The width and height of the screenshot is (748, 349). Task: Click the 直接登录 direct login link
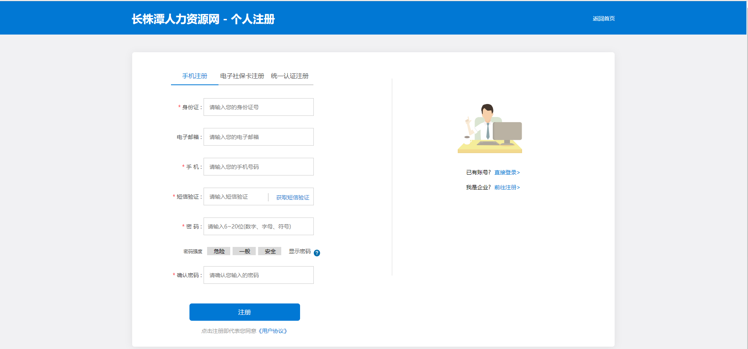click(x=507, y=172)
